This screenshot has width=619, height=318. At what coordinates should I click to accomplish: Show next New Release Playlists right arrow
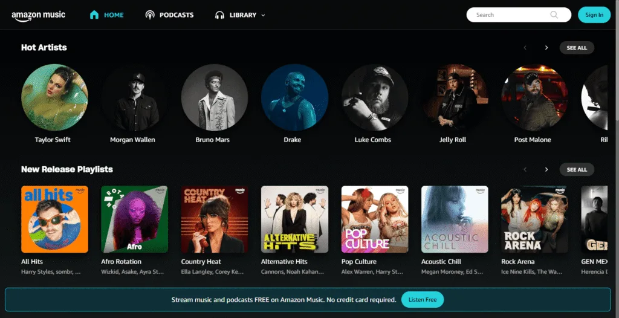pos(546,169)
